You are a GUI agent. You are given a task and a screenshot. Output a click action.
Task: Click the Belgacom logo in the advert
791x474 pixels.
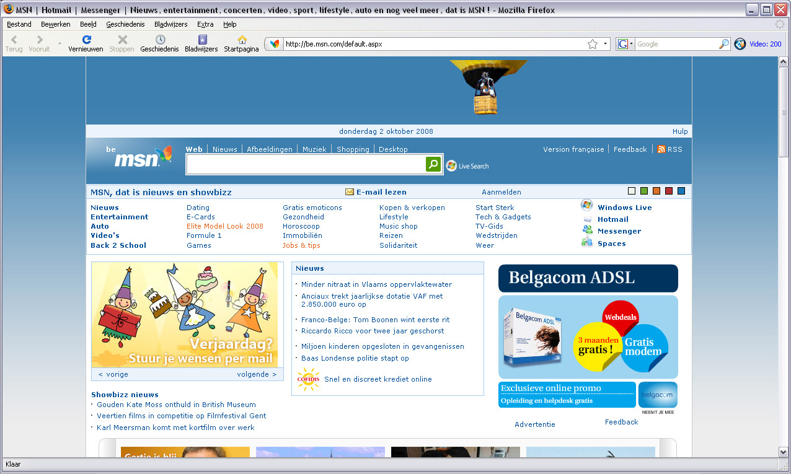coord(658,395)
